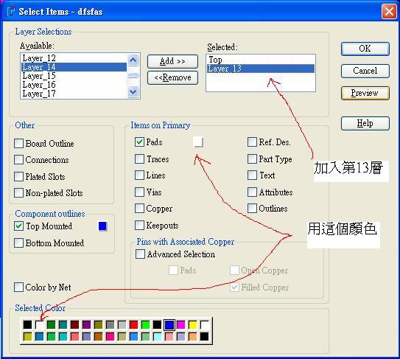
Task: Click the Preview button
Action: coord(365,93)
